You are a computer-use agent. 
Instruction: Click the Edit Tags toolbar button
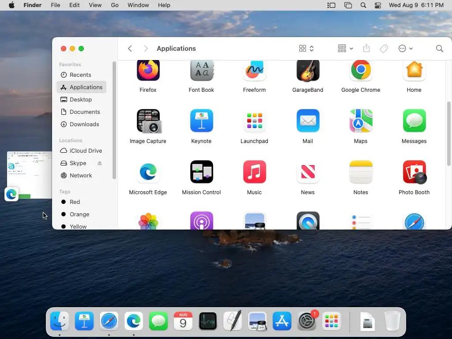(x=384, y=49)
